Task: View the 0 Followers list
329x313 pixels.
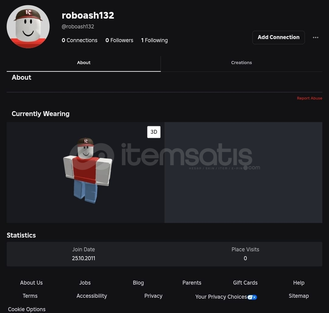Action: tap(119, 40)
